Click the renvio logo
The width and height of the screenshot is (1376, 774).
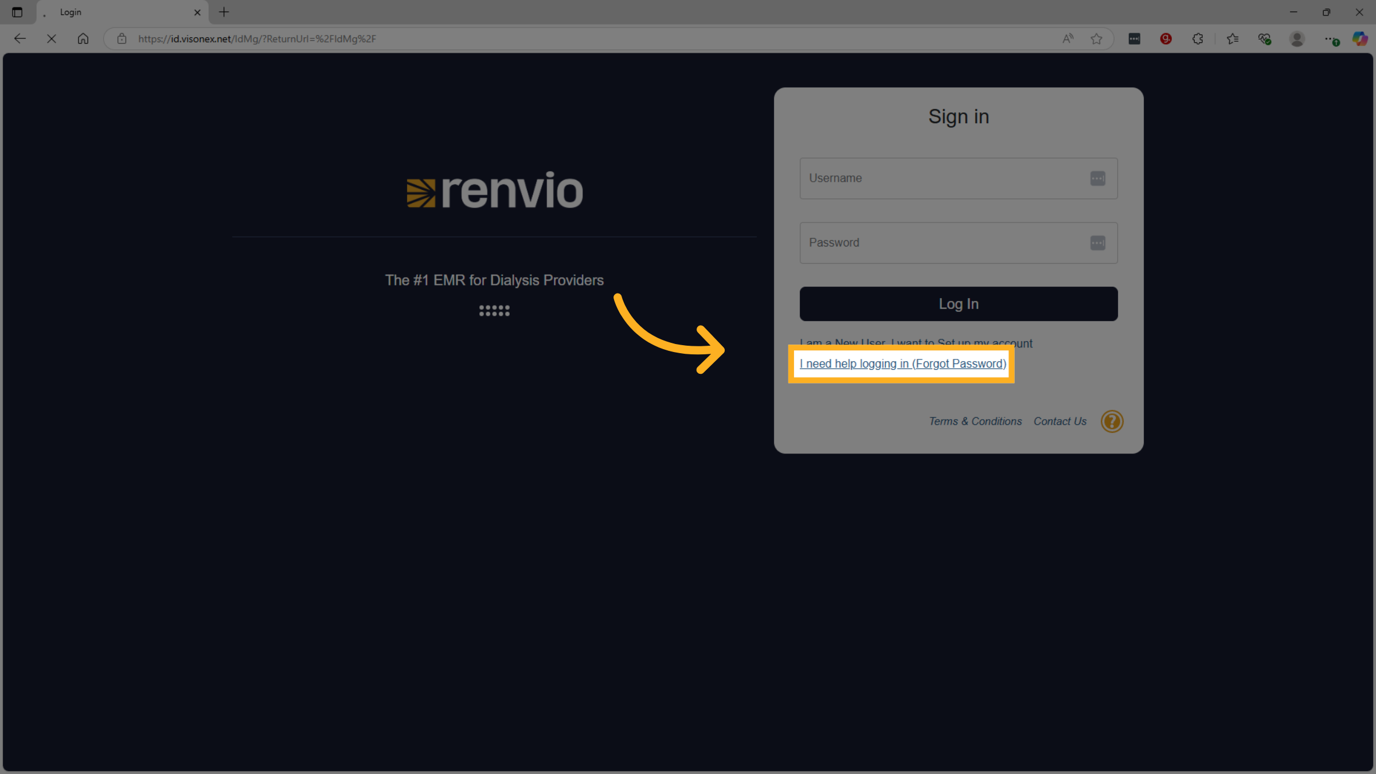pos(495,190)
